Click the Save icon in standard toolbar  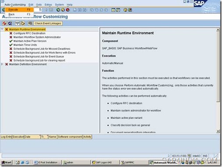pos(51,10)
